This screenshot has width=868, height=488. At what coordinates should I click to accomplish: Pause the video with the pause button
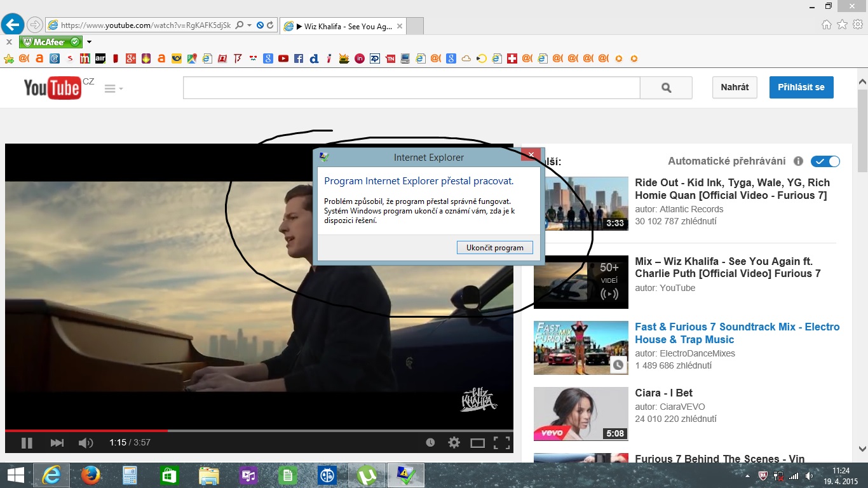click(x=27, y=443)
